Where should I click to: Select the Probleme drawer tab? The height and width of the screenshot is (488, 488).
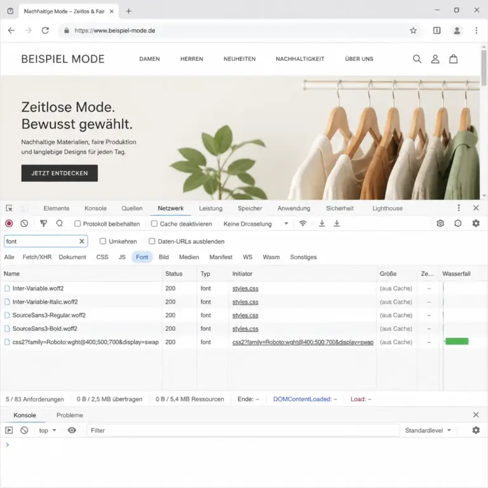[x=70, y=415]
